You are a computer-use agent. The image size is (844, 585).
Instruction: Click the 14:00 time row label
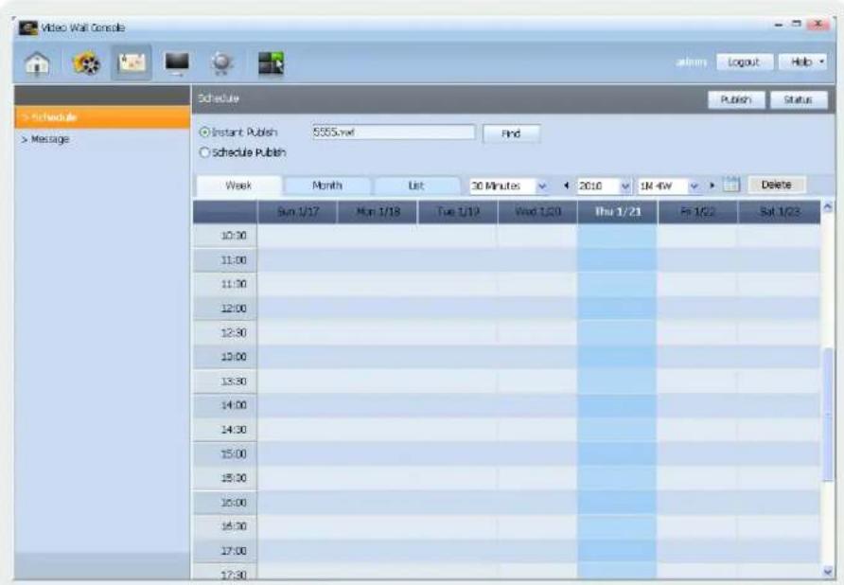(x=225, y=405)
